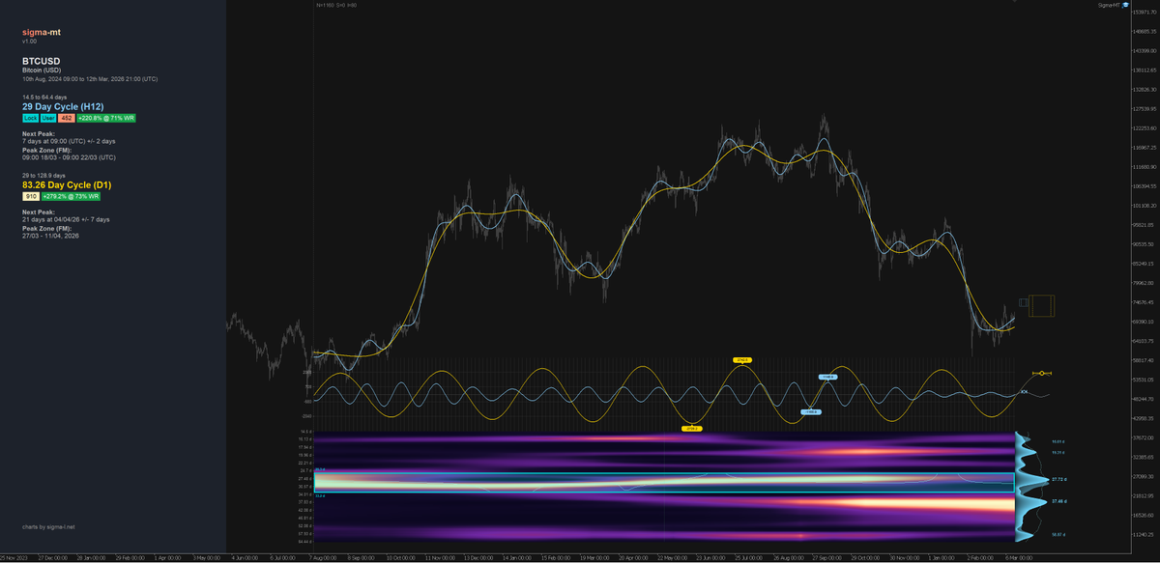This screenshot has width=1160, height=563.
Task: Click the green +220.8% @ 71% WR badge
Action: 106,118
